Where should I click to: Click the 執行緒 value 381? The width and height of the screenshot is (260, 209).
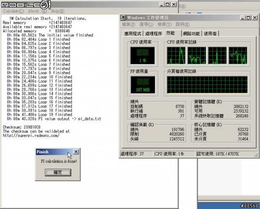pyautogui.click(x=181, y=111)
